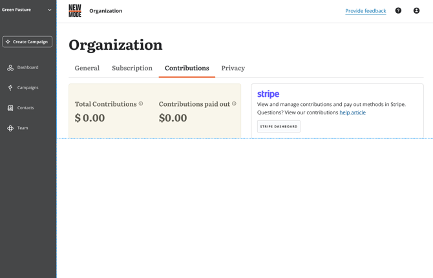This screenshot has width=433, height=278.
Task: Click info icon beside Total Contributions
Action: pos(141,103)
